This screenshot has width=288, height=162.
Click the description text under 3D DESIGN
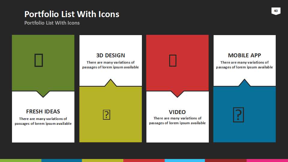(x=110, y=65)
